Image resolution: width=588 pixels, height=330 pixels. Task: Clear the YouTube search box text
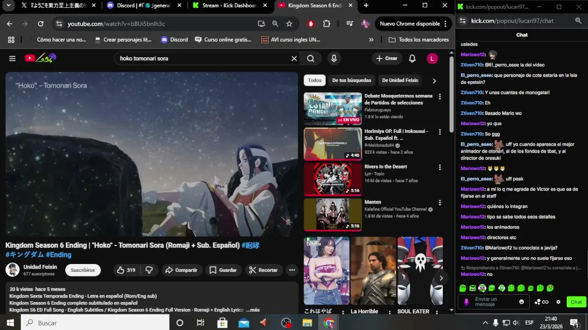pyautogui.click(x=294, y=58)
